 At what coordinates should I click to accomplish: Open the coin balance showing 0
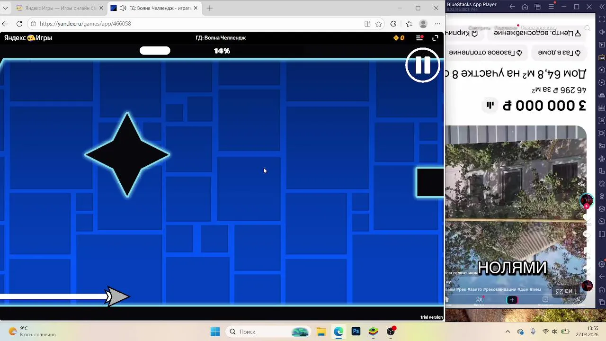tap(399, 38)
